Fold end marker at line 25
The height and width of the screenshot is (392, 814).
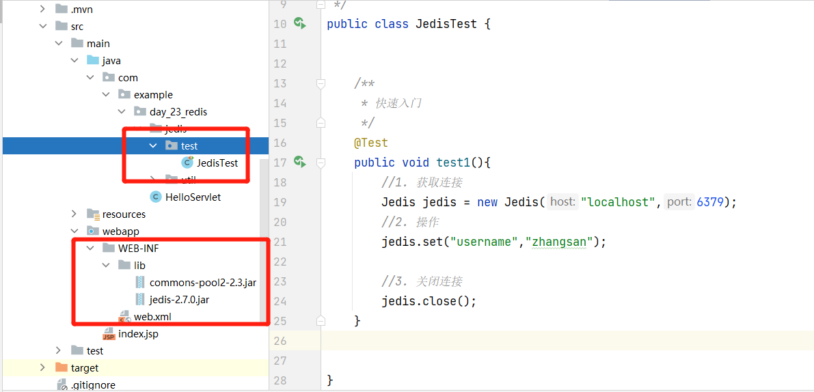(x=321, y=320)
